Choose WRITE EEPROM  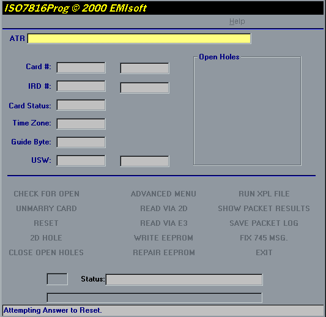(164, 237)
